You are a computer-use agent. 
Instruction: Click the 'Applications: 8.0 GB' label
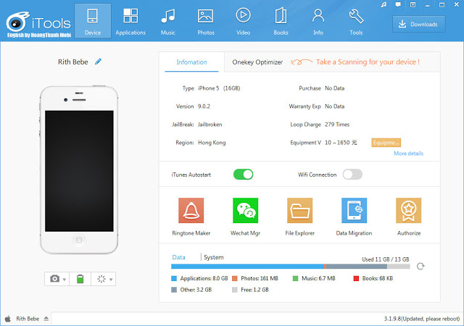click(204, 278)
